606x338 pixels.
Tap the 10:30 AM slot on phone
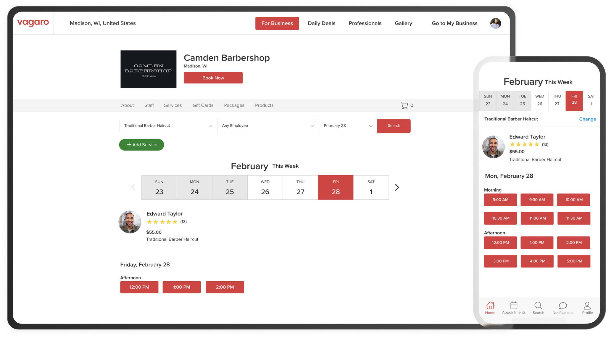pos(501,218)
